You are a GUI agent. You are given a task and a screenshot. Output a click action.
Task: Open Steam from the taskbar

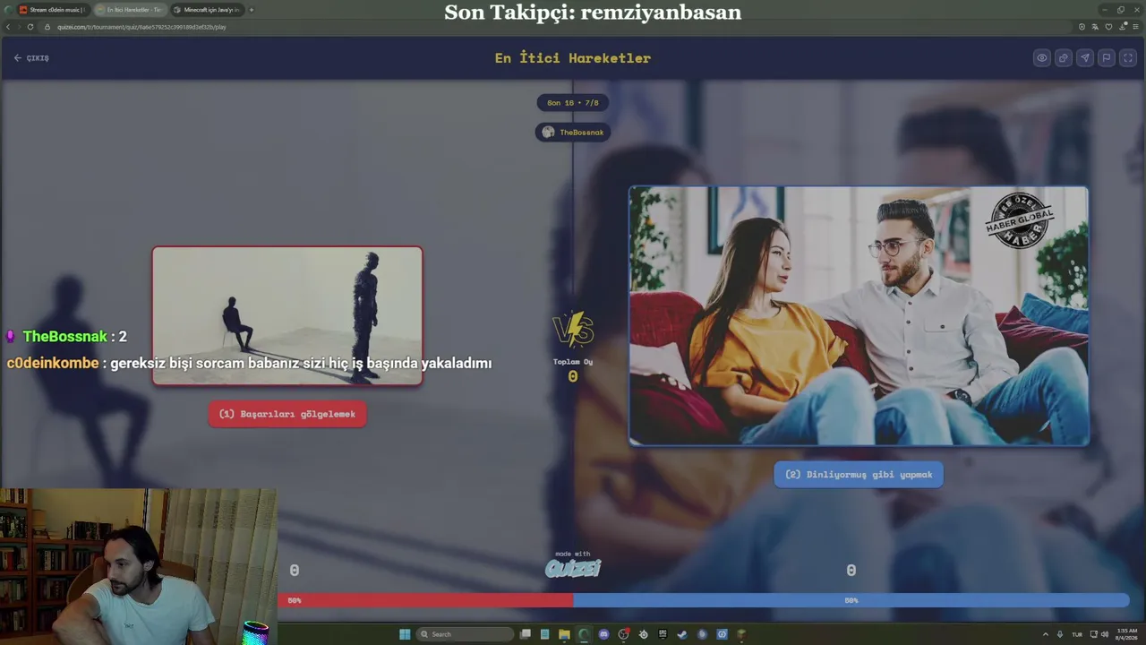point(682,634)
